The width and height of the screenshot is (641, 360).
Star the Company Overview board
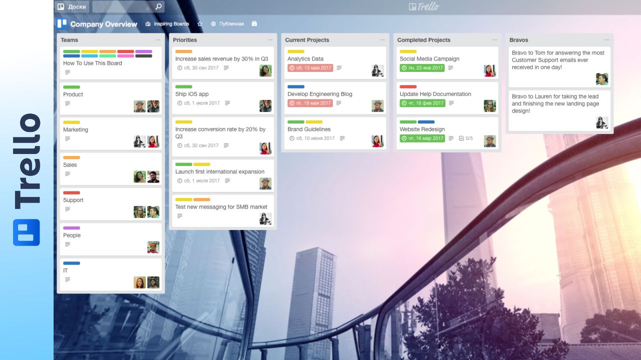point(200,23)
